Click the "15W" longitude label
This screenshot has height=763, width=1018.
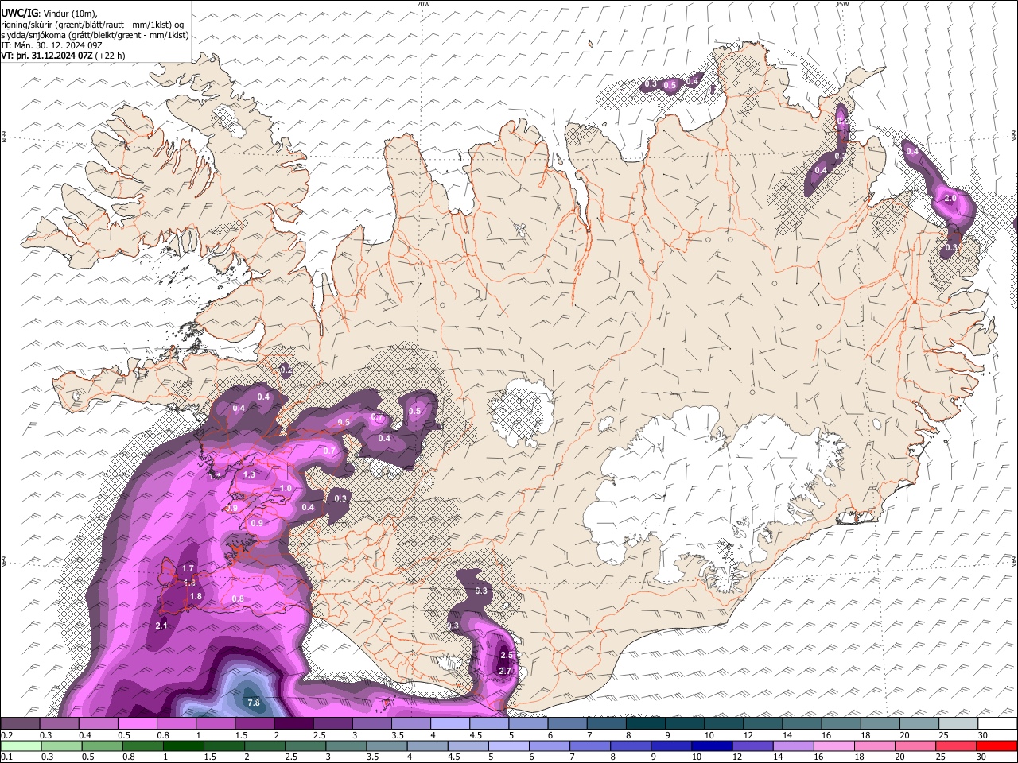point(842,4)
